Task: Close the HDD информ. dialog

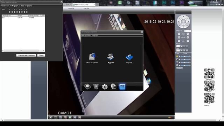Action: point(62,2)
